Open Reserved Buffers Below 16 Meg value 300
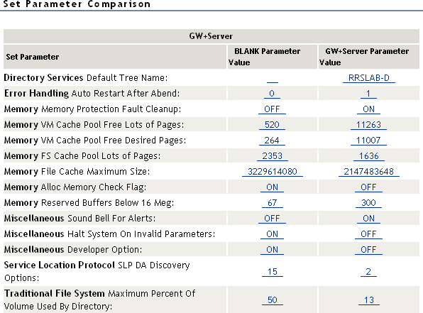Image resolution: width=423 pixels, height=313 pixels. pyautogui.click(x=368, y=203)
